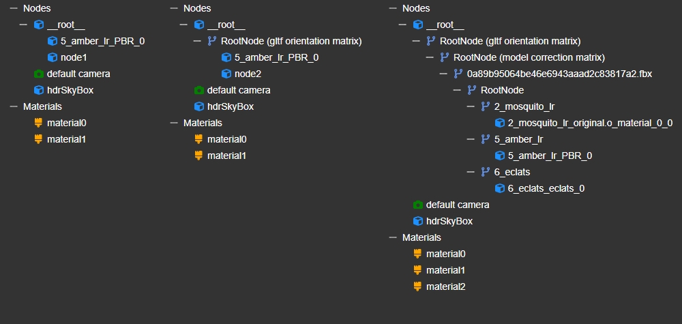The image size is (682, 324).
Task: Click hdrSkyBox cube icon in the .fbx tree
Action: pyautogui.click(x=417, y=221)
